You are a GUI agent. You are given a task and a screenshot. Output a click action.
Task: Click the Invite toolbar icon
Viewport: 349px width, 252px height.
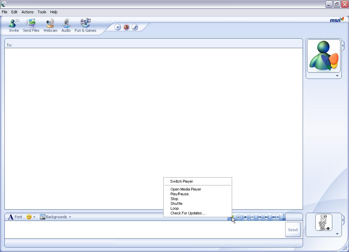(x=14, y=25)
